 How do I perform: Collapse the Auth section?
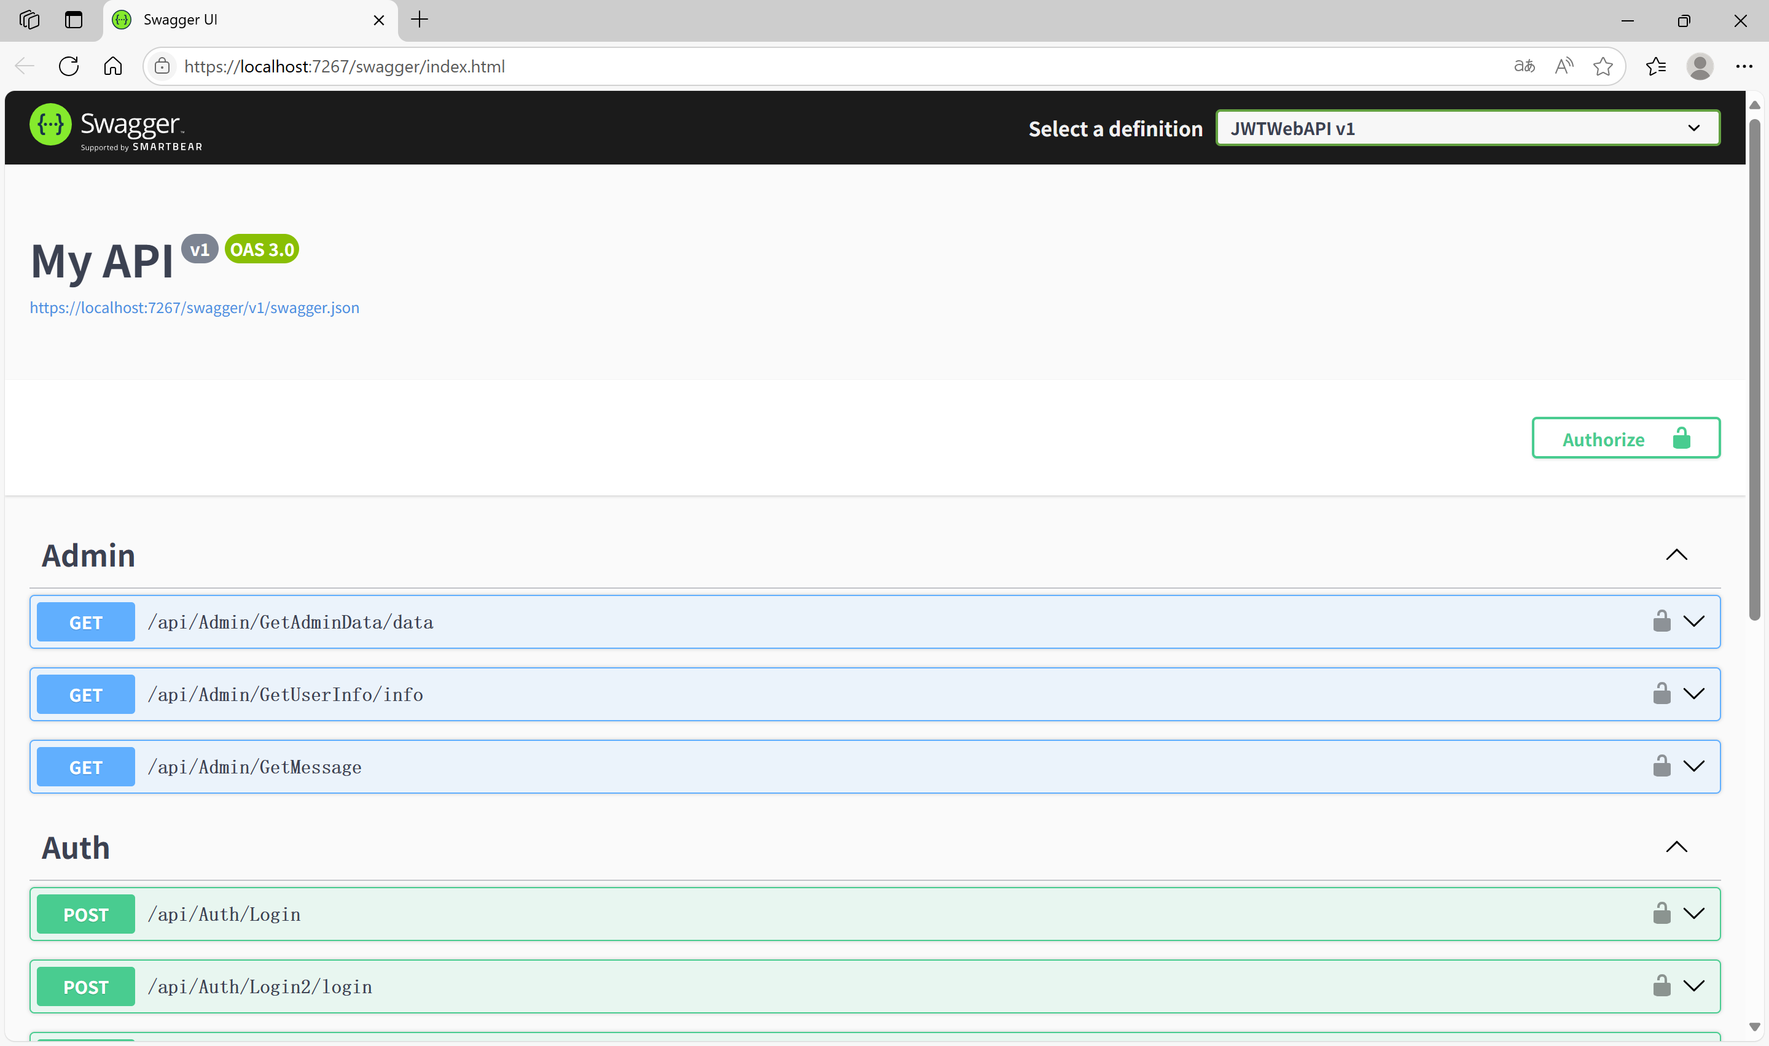click(x=1676, y=847)
